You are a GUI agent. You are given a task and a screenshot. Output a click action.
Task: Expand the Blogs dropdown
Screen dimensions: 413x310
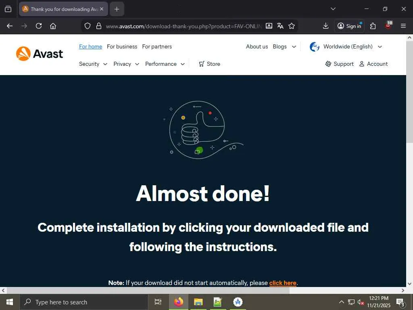[x=284, y=47]
